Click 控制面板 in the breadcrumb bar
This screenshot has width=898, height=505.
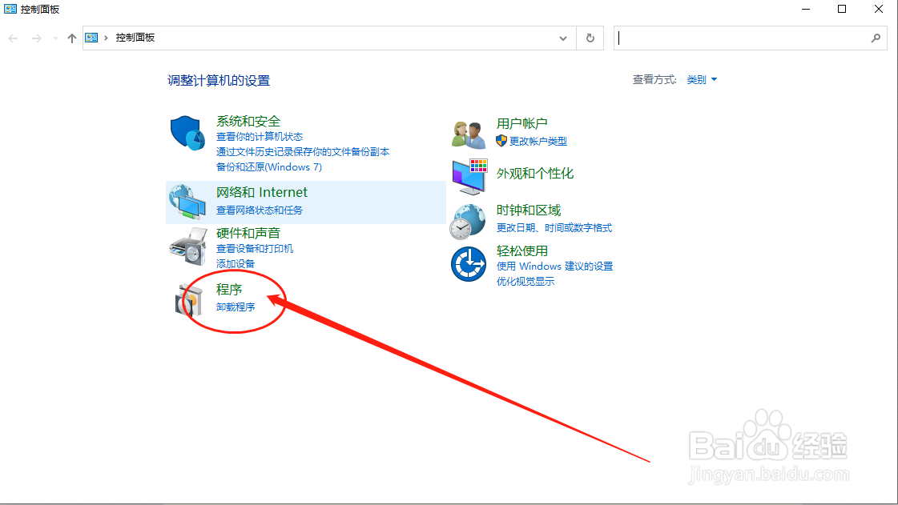(135, 37)
